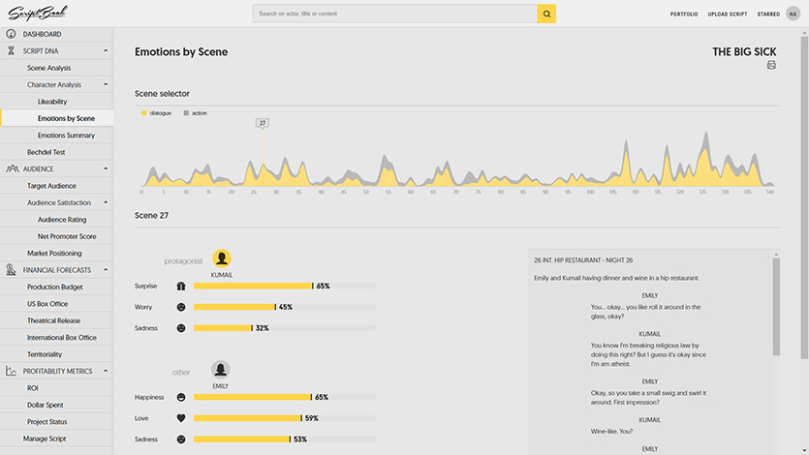
Task: Click the print icon under The Big Sick
Action: coord(771,65)
